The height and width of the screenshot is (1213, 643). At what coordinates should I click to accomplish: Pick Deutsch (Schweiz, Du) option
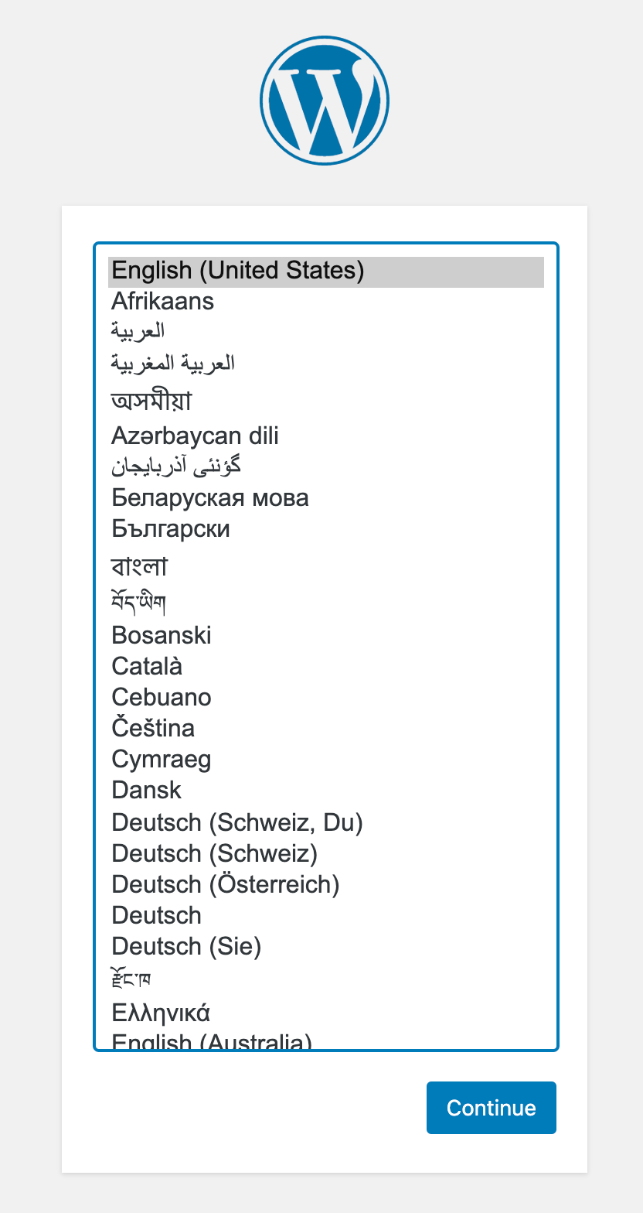(237, 822)
